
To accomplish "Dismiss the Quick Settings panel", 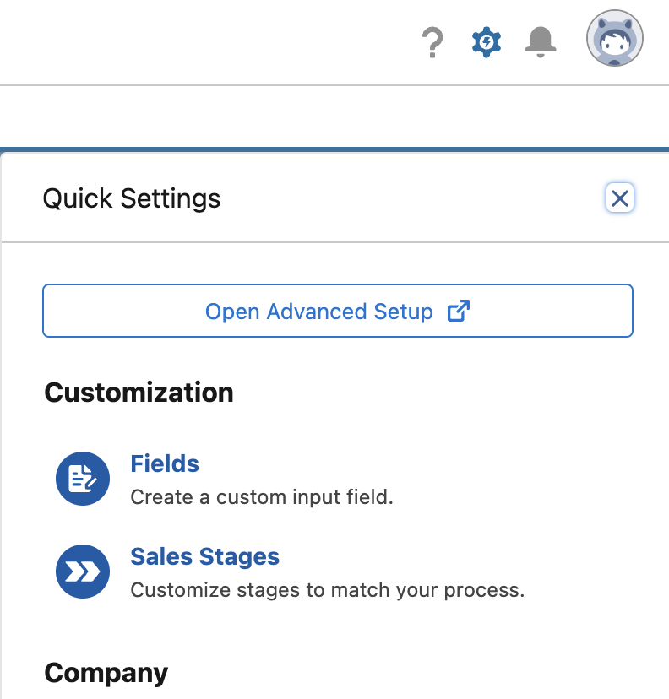I will tap(620, 198).
